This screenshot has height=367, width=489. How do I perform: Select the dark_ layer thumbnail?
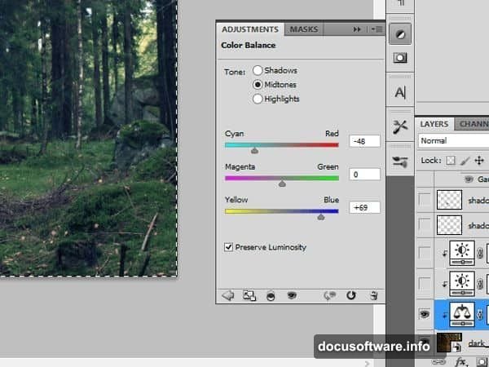point(449,343)
